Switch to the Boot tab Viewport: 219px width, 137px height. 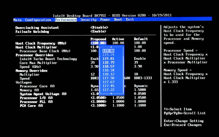(118, 20)
